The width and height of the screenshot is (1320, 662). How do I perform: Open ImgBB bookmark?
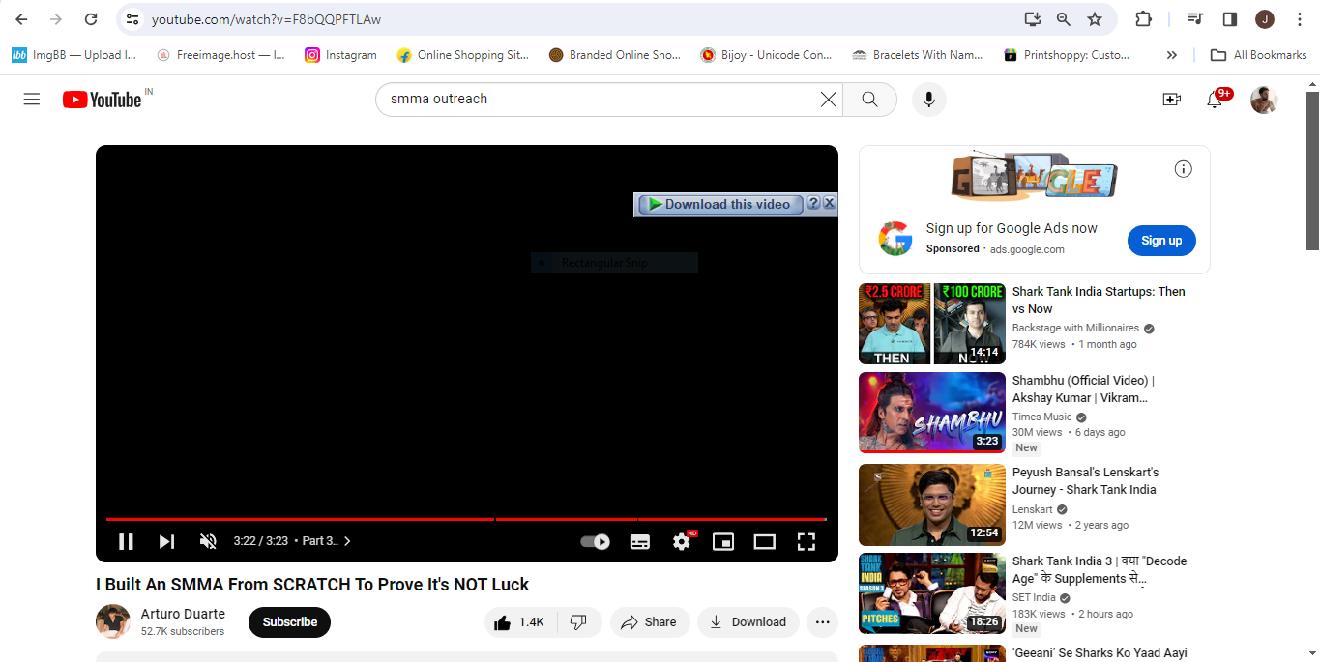74,55
